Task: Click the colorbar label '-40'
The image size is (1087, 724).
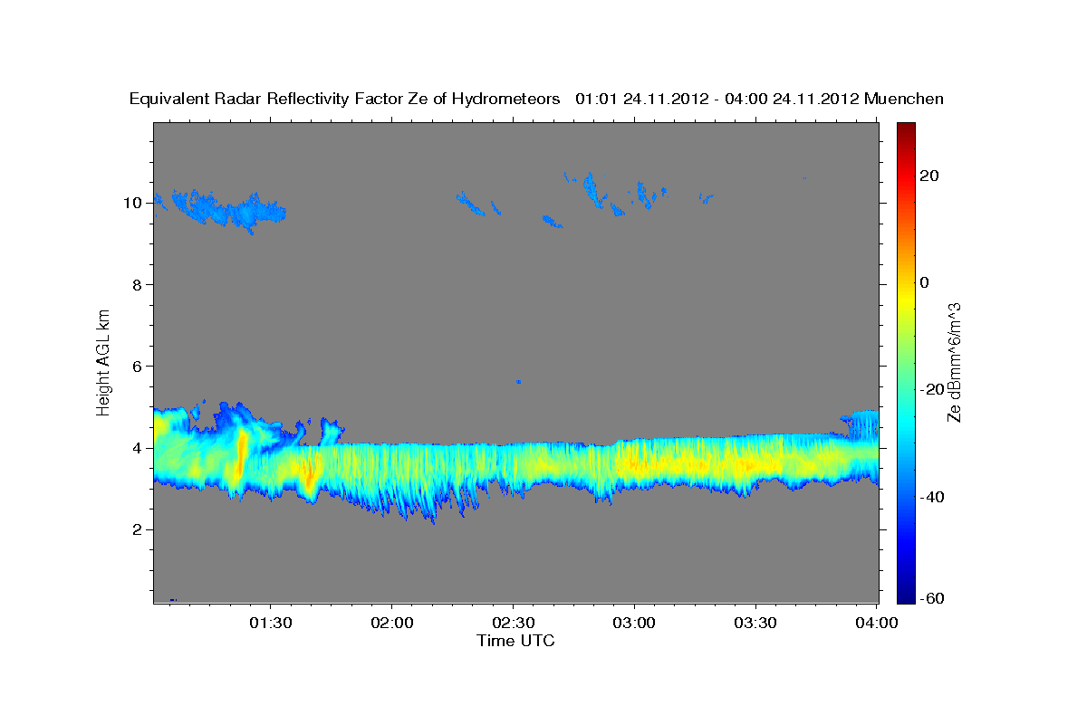Action: tap(933, 496)
